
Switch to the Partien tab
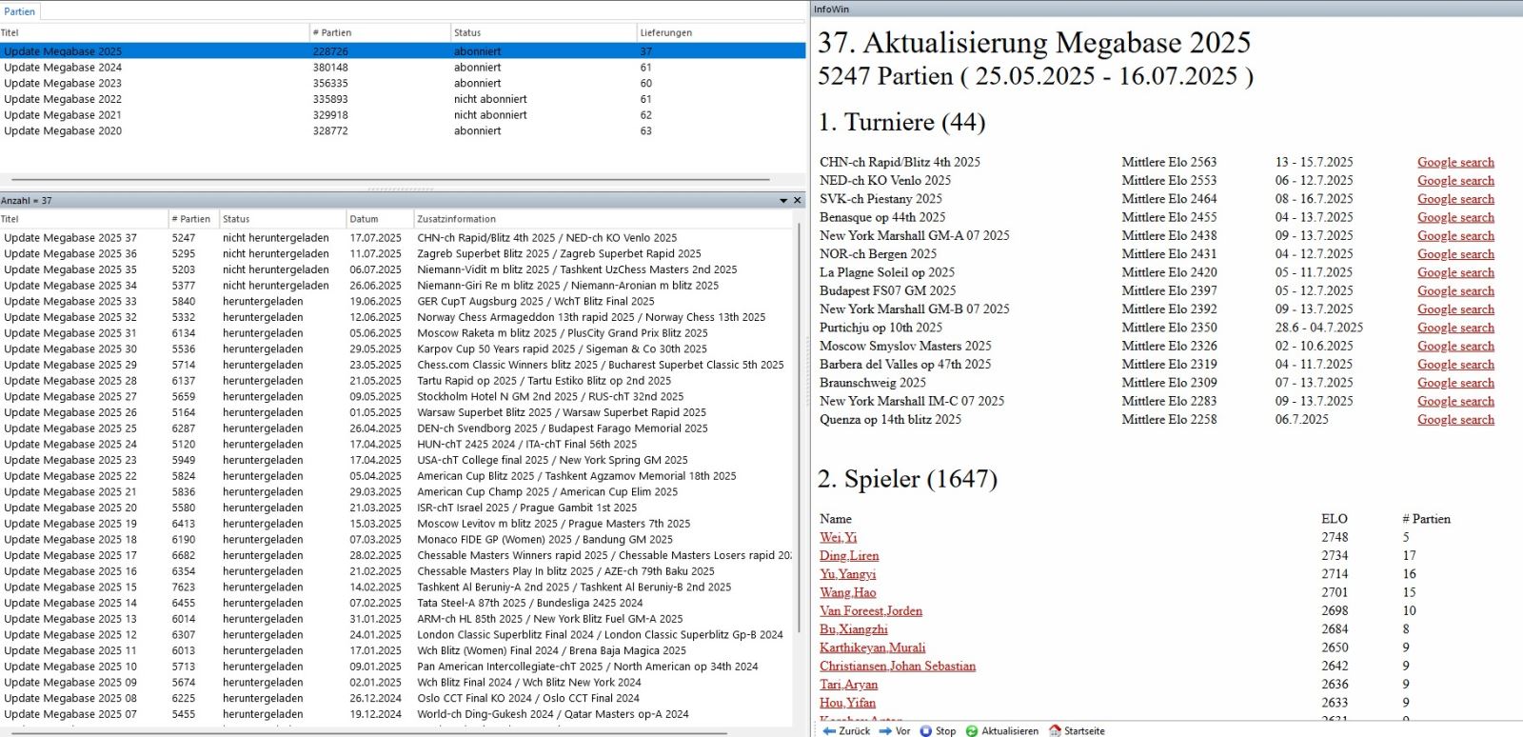click(20, 11)
